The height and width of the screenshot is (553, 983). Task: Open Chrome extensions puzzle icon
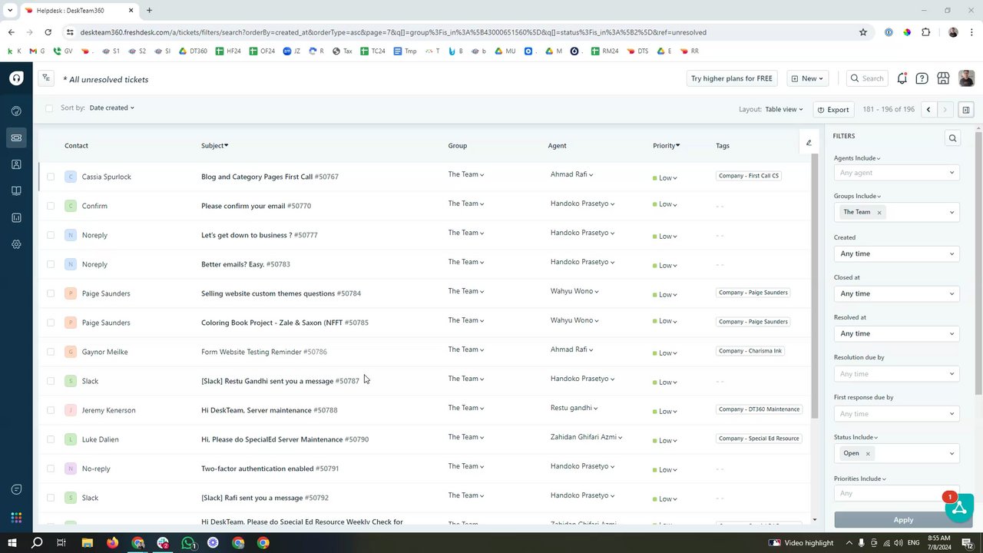[925, 32]
